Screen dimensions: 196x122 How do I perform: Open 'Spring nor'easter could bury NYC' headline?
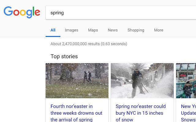(x=141, y=113)
